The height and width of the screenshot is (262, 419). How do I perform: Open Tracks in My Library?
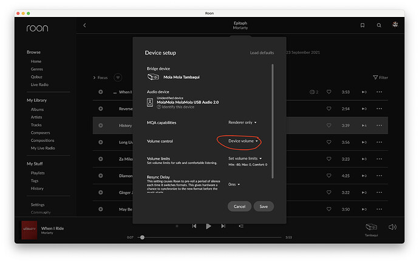tap(36, 125)
